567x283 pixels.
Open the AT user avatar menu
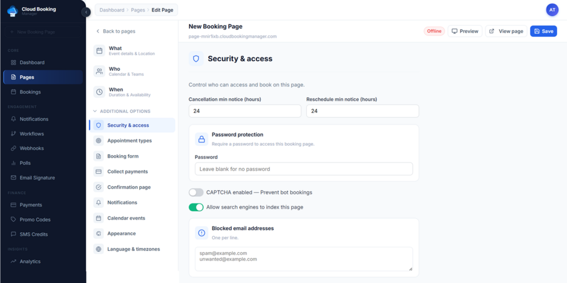pos(552,10)
